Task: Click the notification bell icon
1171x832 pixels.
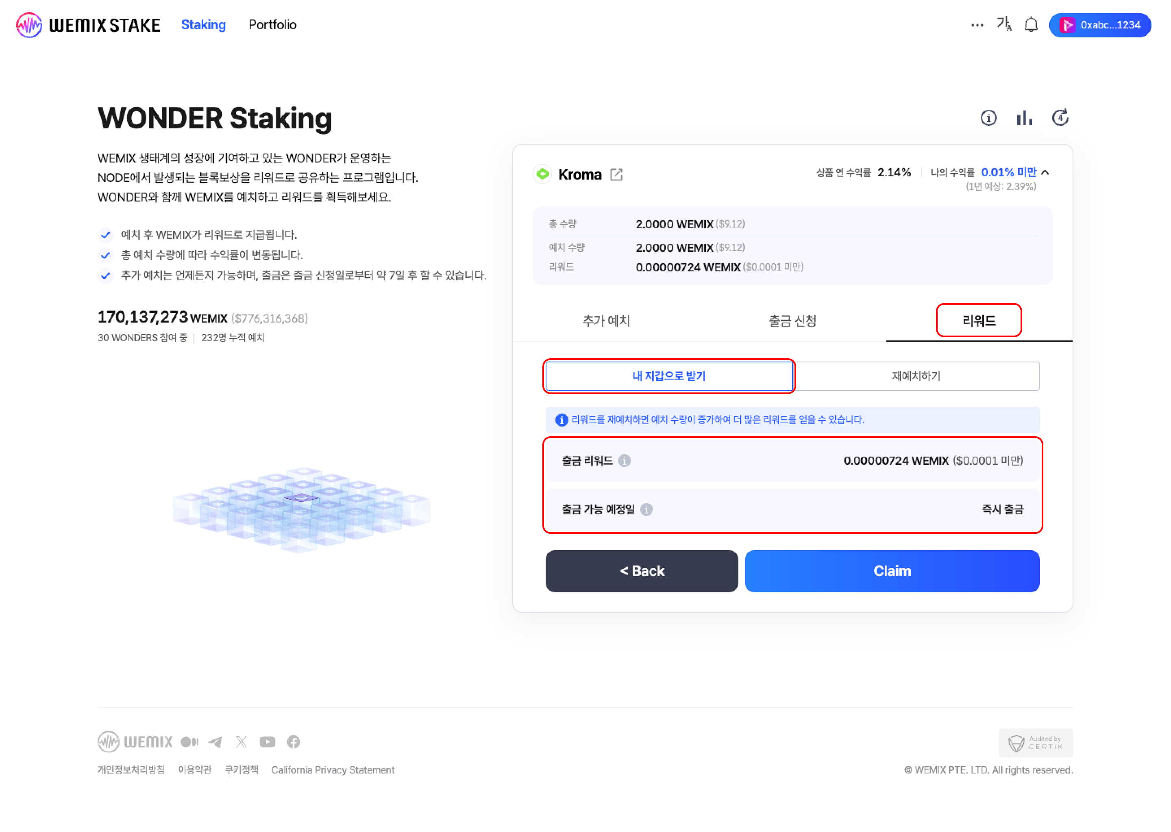Action: click(x=1031, y=25)
